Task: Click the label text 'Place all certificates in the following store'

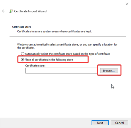Action: point(49,60)
